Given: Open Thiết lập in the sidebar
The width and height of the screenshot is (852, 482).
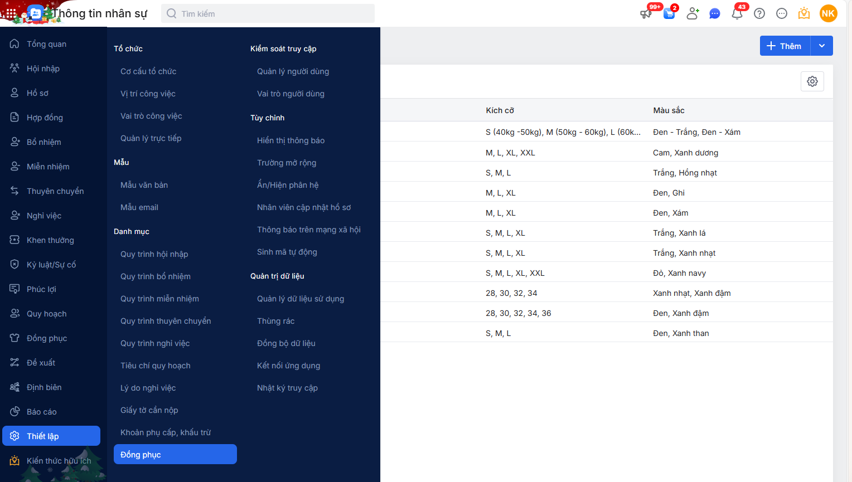Looking at the screenshot, I should 51,436.
